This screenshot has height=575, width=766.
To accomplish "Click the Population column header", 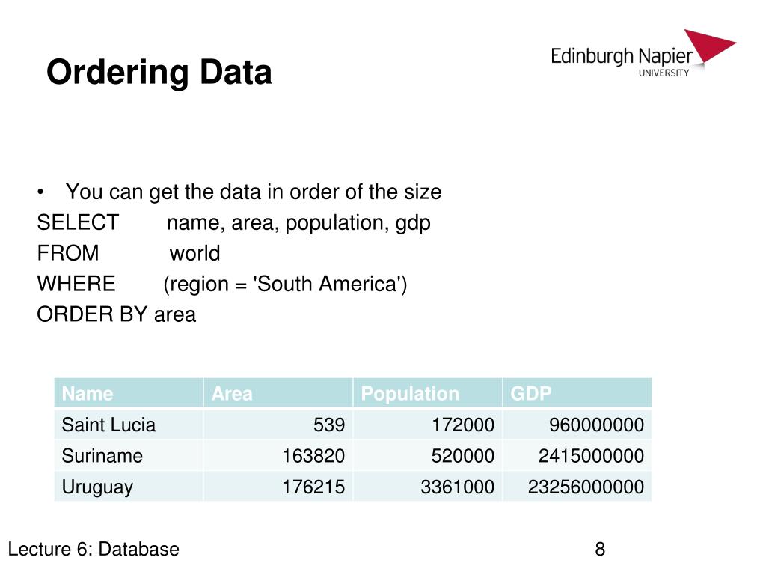I will (x=427, y=393).
